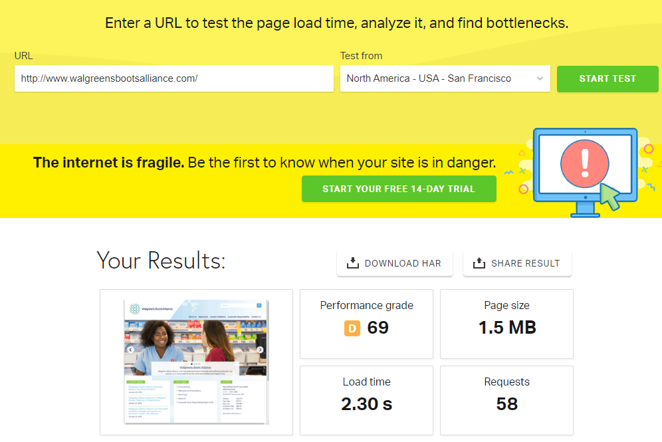Click the download icon beside DOWNLOAD HAR
Image resolution: width=662 pixels, height=442 pixels.
click(x=352, y=263)
